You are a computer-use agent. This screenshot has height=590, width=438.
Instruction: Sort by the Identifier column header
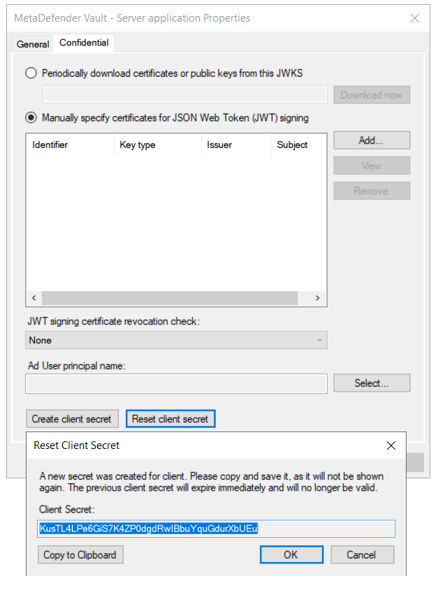pos(70,145)
